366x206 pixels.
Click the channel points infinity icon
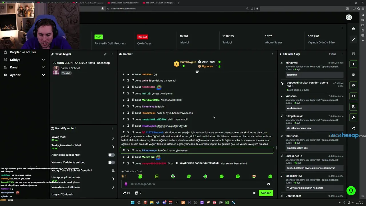(x=126, y=193)
